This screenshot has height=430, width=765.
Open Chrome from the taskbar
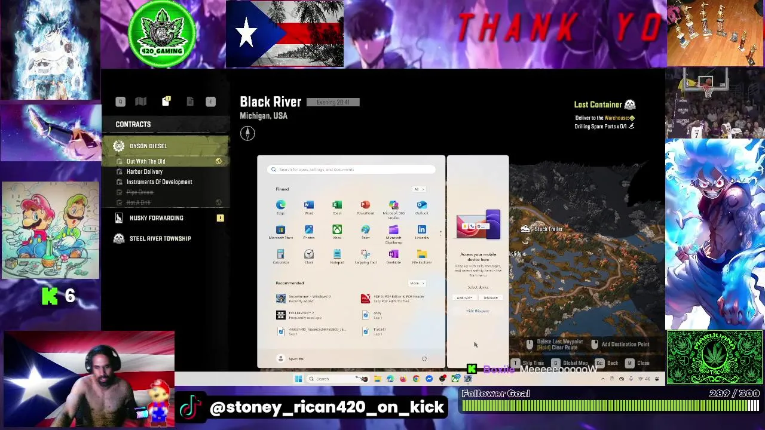click(417, 379)
